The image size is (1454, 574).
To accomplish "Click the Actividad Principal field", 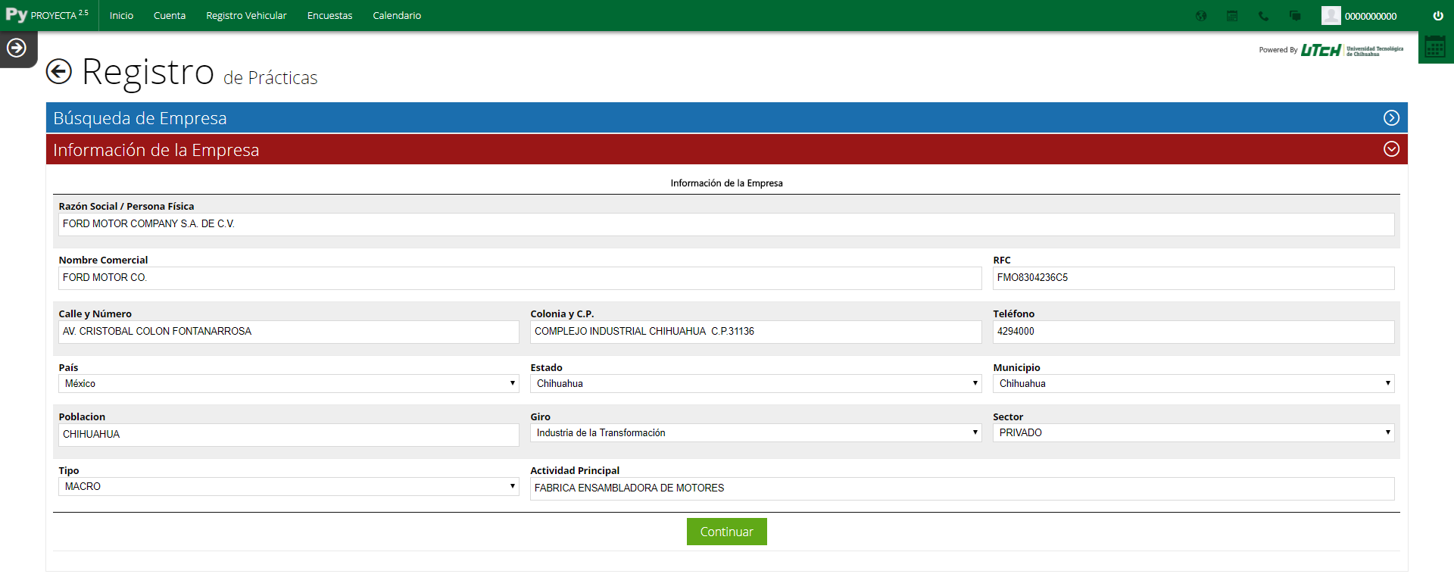I will click(962, 488).
